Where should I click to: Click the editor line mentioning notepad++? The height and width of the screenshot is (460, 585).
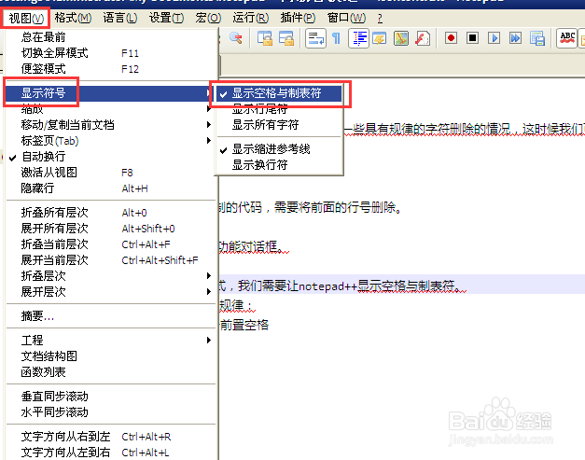coord(402,286)
